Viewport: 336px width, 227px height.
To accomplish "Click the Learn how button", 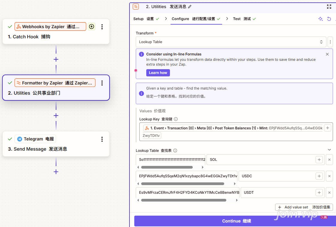I will [x=158, y=73].
